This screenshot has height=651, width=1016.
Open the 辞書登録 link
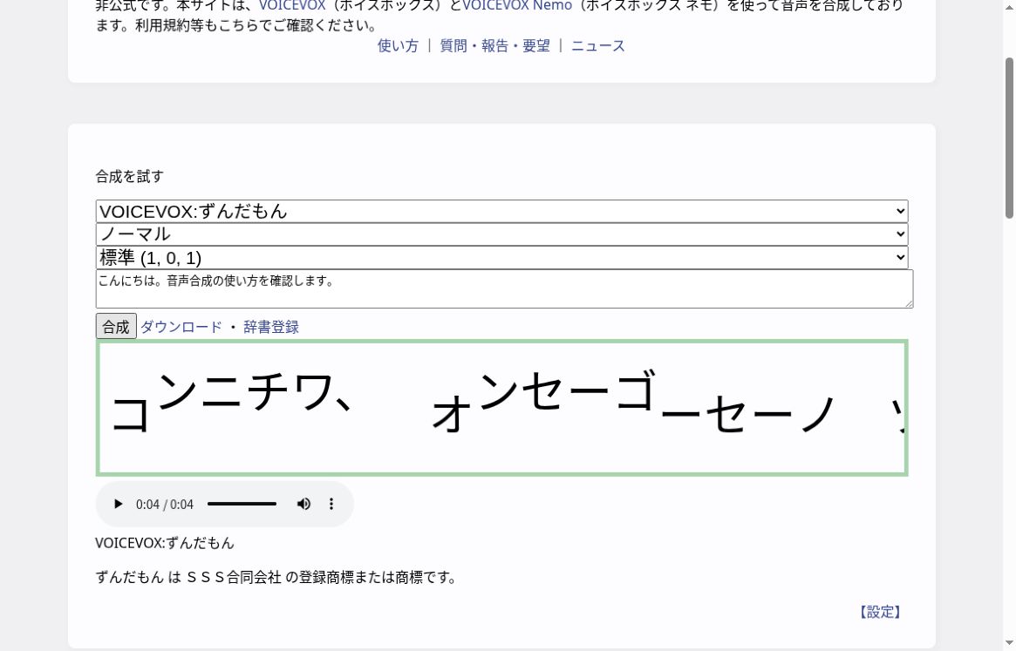tap(271, 327)
